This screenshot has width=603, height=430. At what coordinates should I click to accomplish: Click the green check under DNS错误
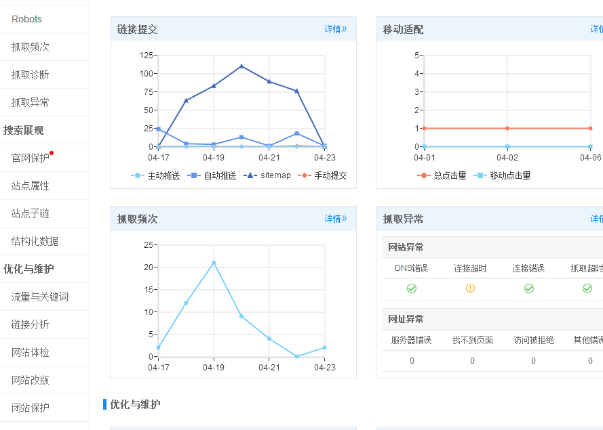pyautogui.click(x=411, y=288)
